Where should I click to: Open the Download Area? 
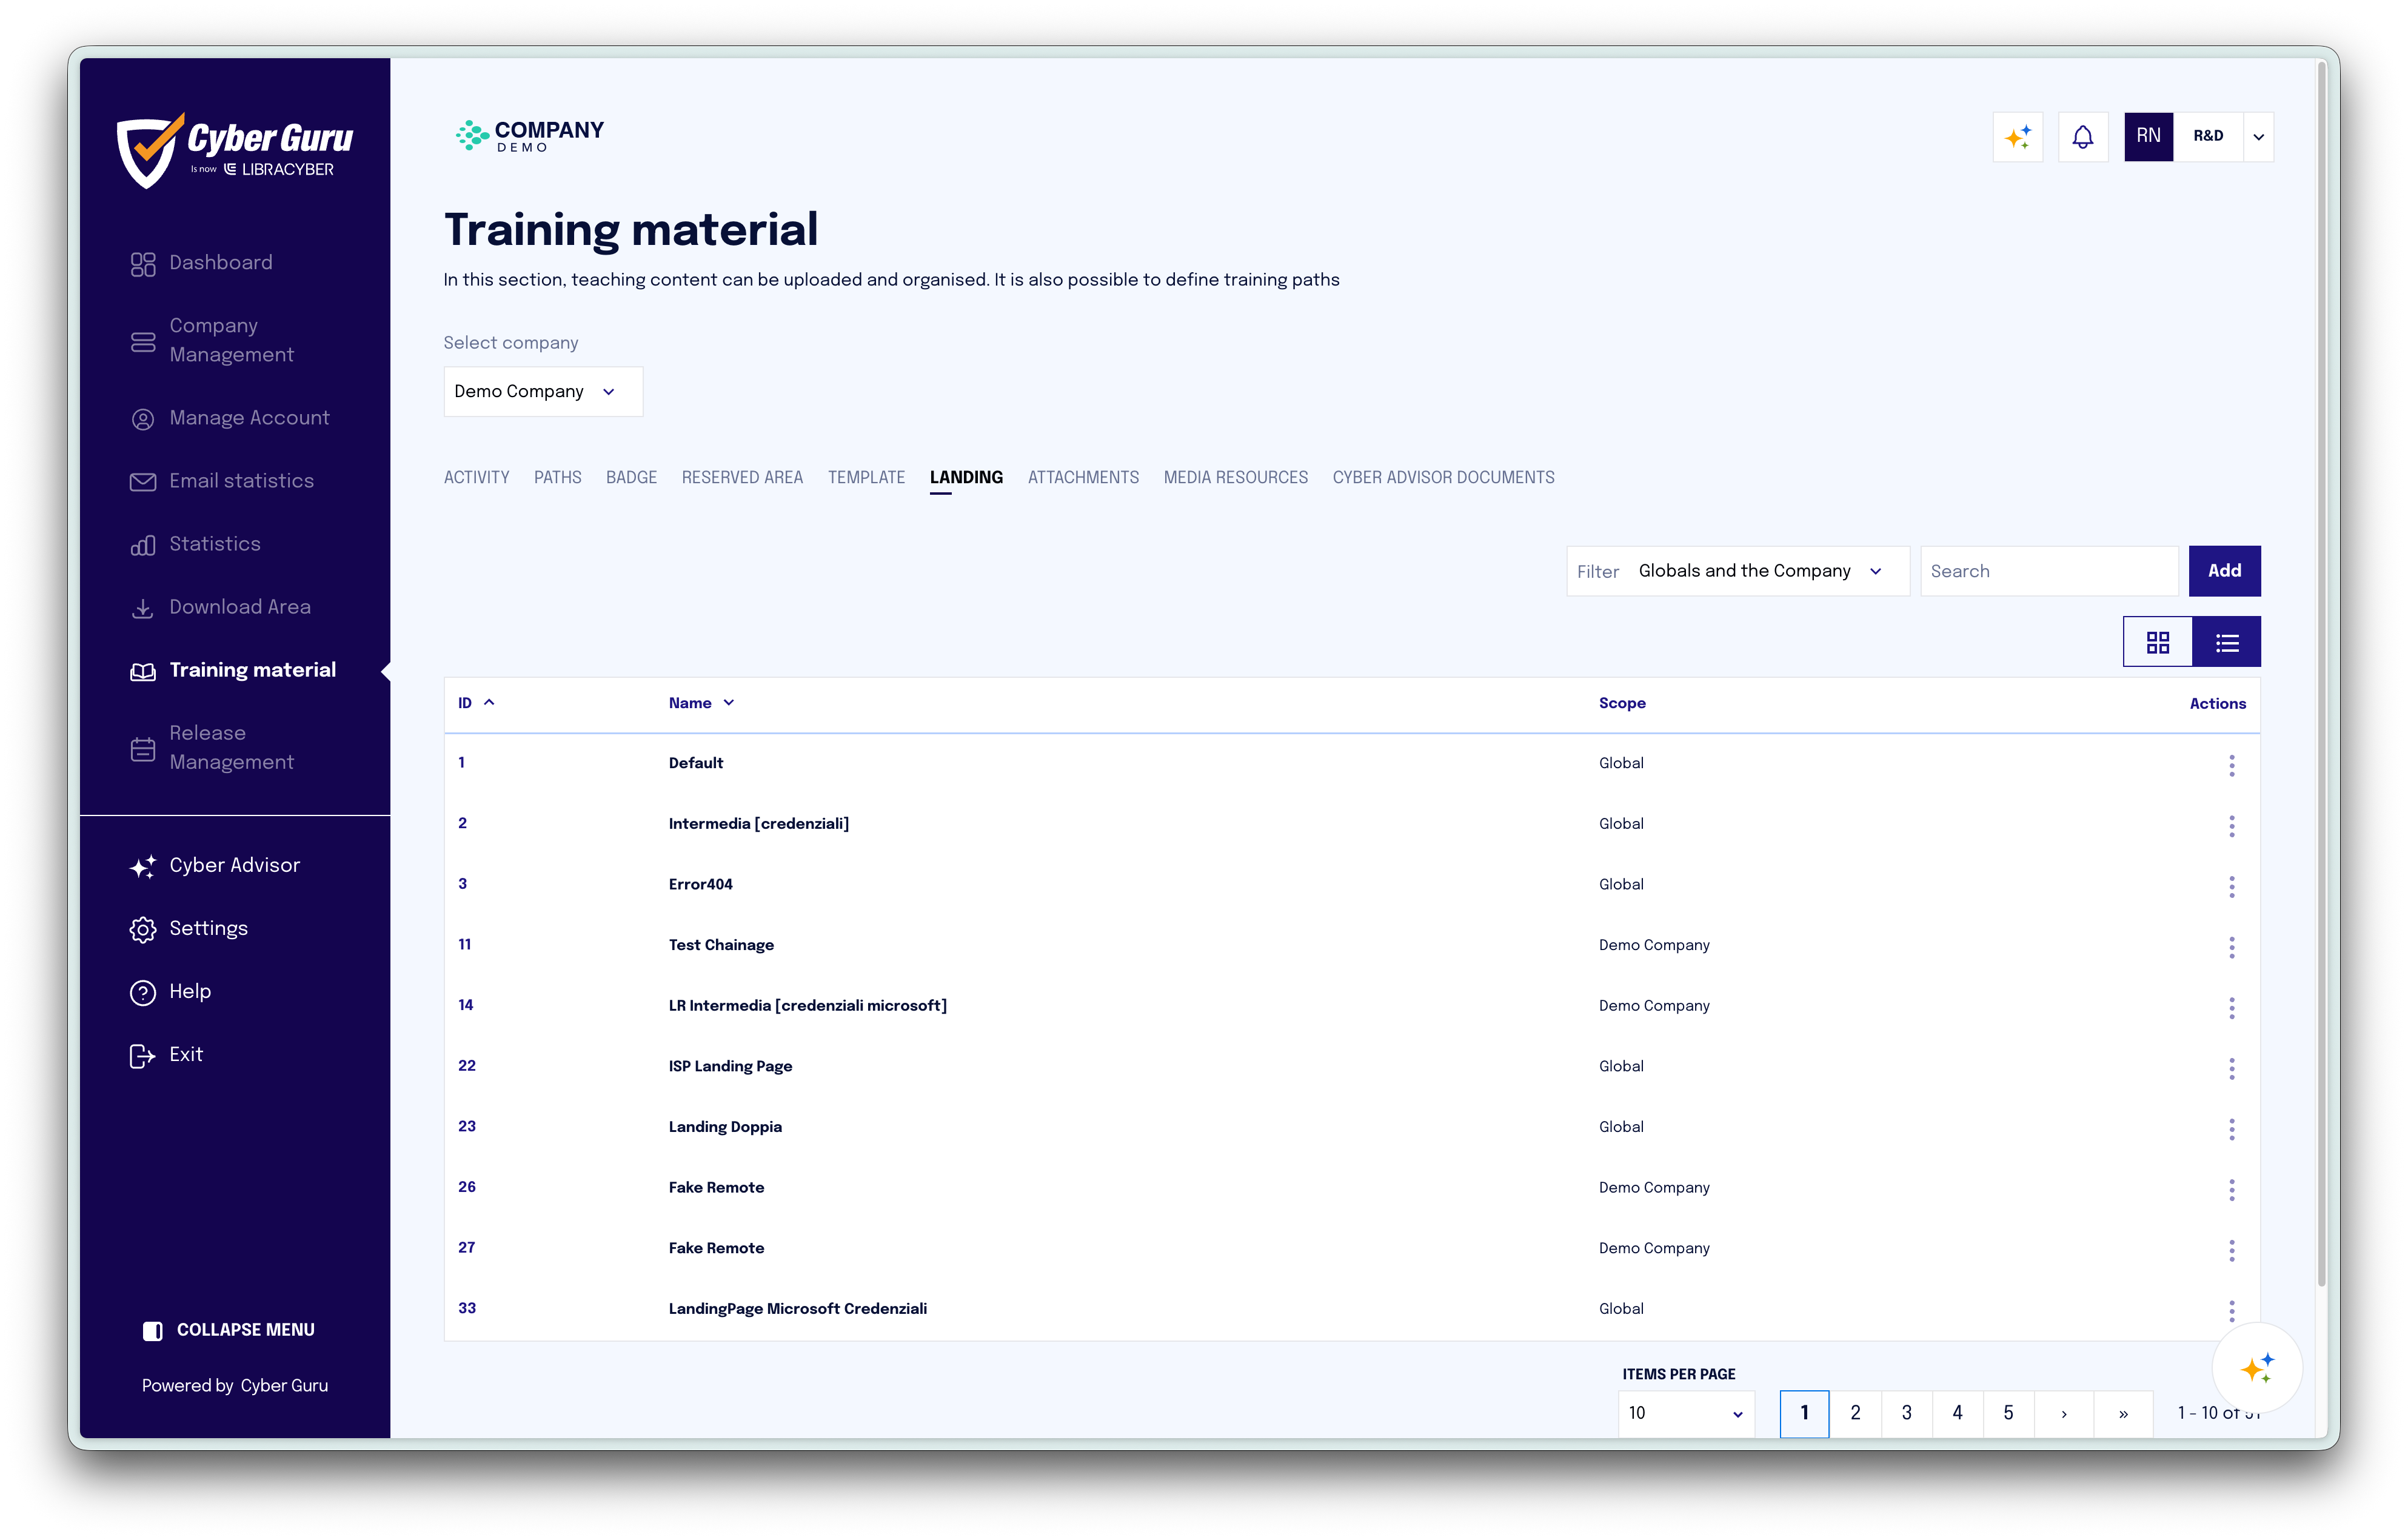[221, 607]
